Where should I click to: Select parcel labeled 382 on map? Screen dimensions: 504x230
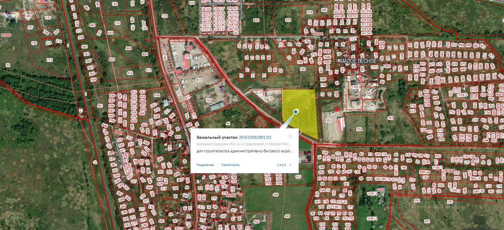coord(302,69)
